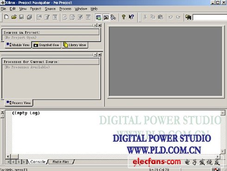Click the Save All toolbar icon

point(29,17)
